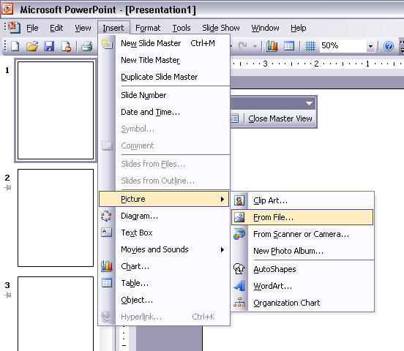Image resolution: width=404 pixels, height=351 pixels.
Task: Click the Print toolbar icon
Action: coord(87,46)
